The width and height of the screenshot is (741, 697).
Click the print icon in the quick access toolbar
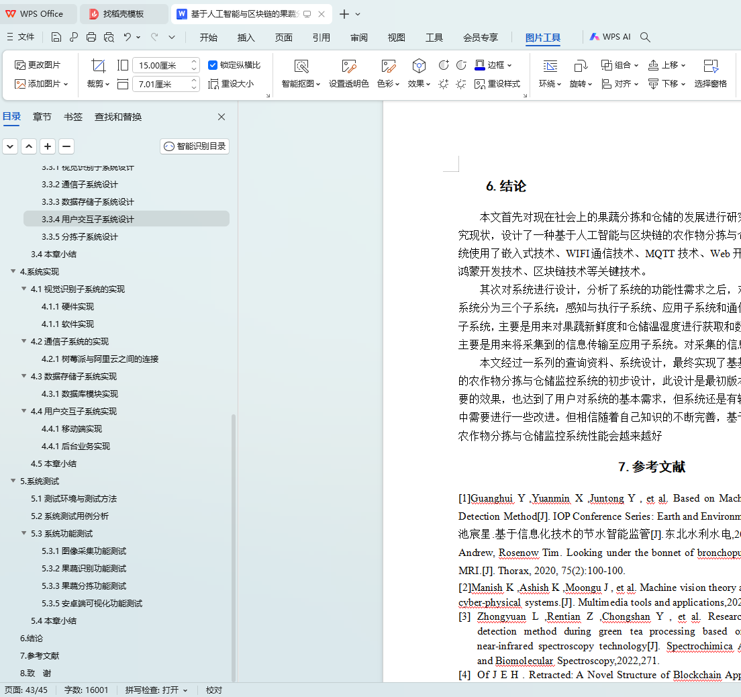point(91,37)
